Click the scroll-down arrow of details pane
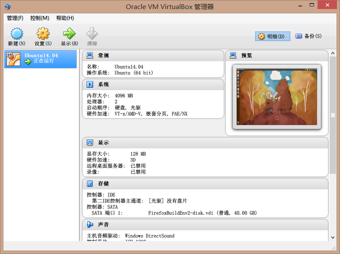Viewport: 340px width, 254px height. pyautogui.click(x=333, y=238)
